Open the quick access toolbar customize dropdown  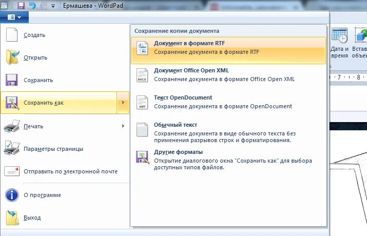[53, 6]
